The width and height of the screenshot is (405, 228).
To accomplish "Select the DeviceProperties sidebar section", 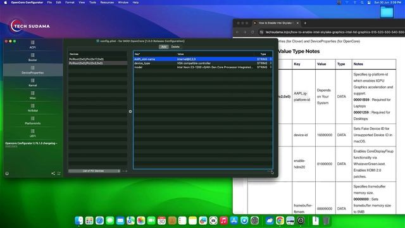I will tap(32, 70).
